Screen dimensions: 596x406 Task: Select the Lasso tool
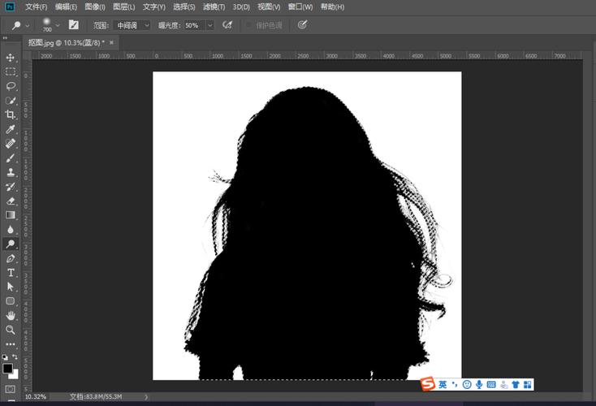pos(11,86)
